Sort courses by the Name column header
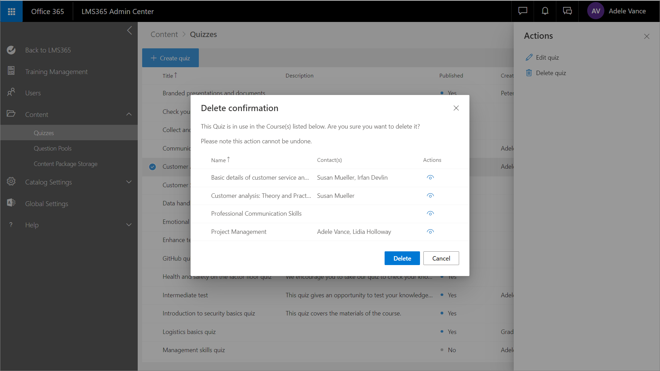Viewport: 660px width, 371px height. point(219,160)
